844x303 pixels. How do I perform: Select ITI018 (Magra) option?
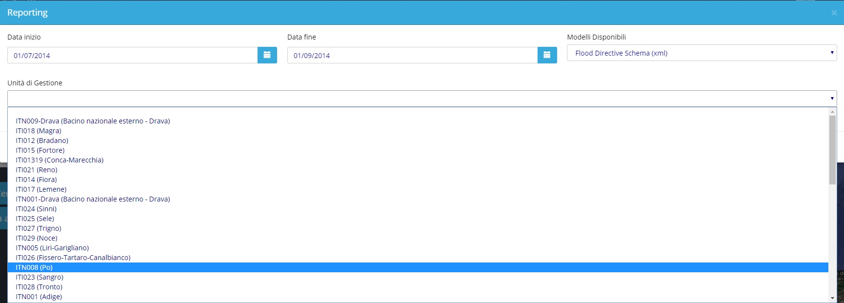(x=418, y=131)
